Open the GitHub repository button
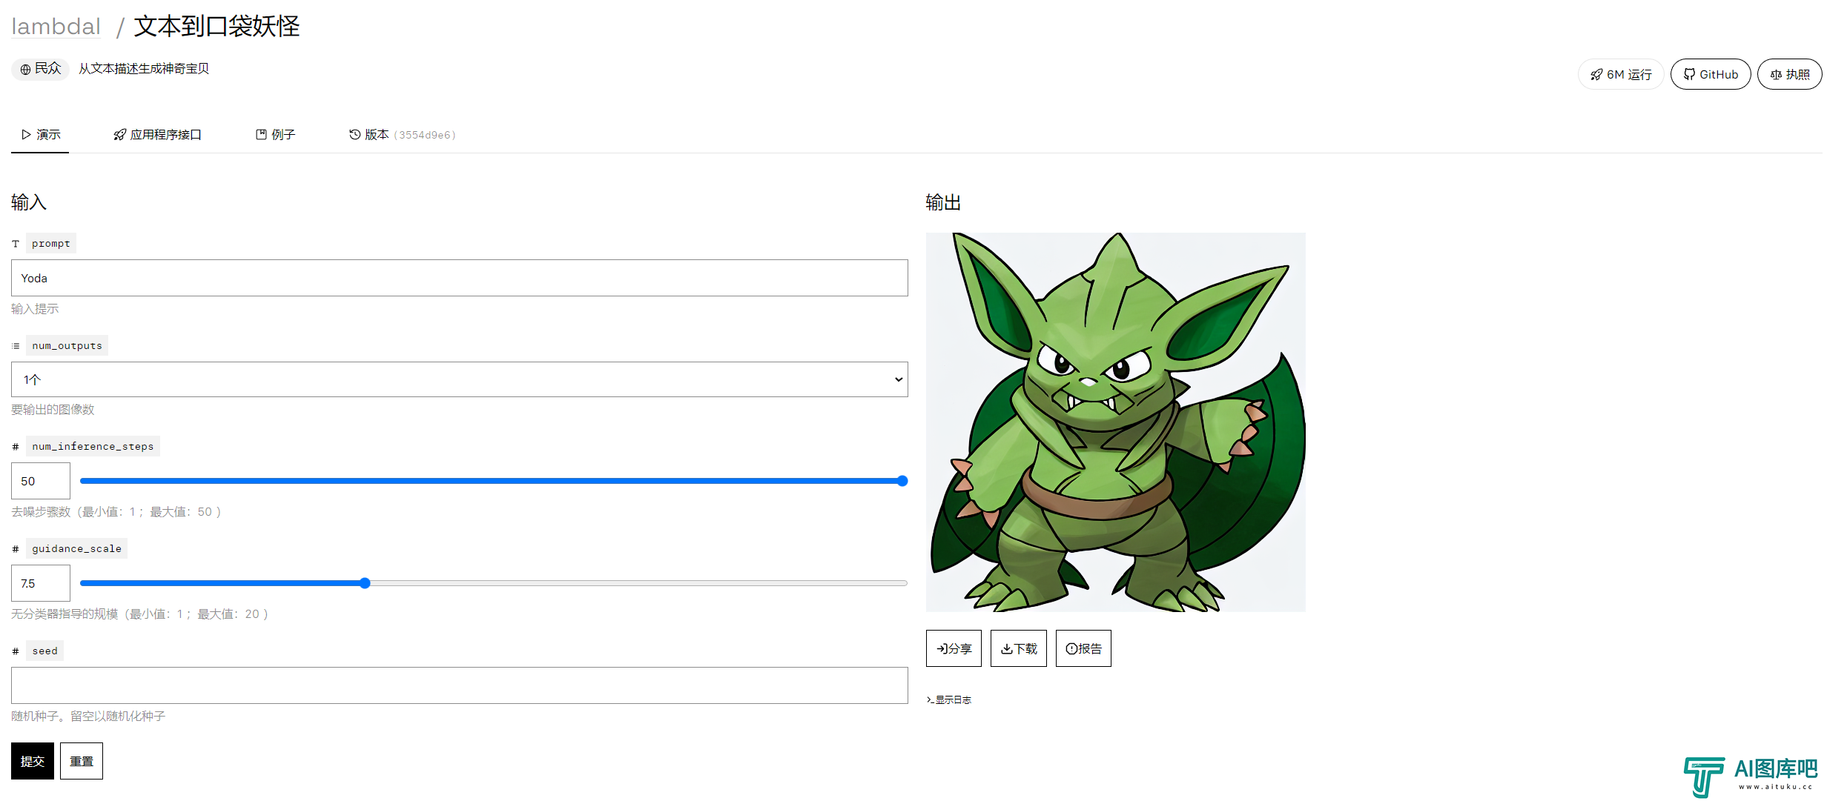The height and width of the screenshot is (801, 1827). 1711,74
